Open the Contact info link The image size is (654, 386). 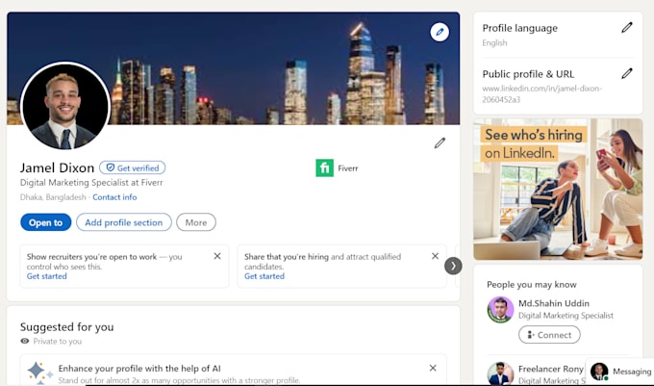(114, 197)
